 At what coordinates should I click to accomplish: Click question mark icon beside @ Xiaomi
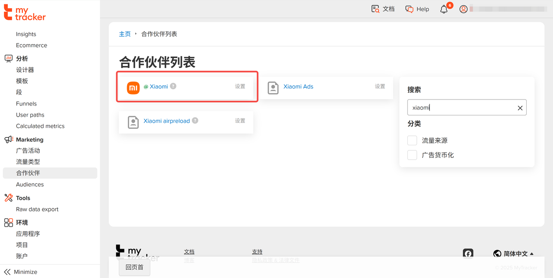click(173, 86)
